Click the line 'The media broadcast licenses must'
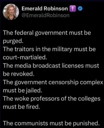 (51, 66)
